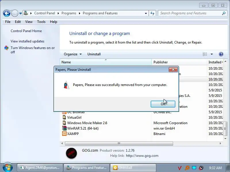Open the Control Panel breadcrumb

click(45, 13)
